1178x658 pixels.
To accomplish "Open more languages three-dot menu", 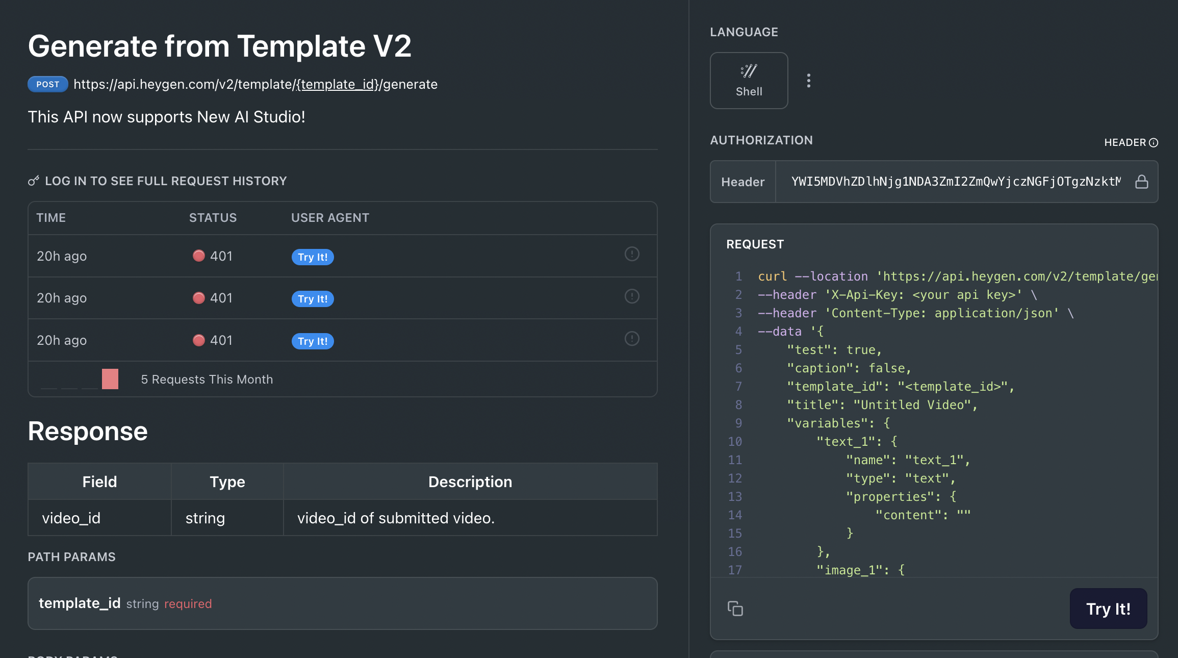I will 809,81.
